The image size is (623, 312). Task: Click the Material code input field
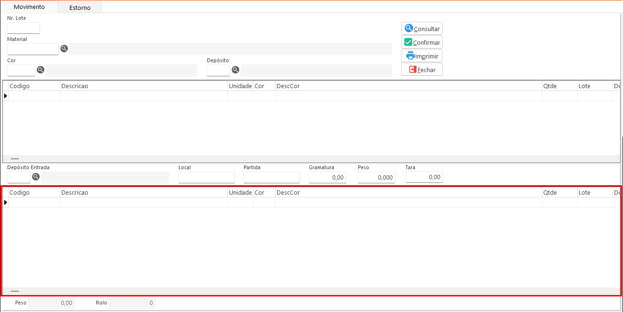tap(33, 49)
